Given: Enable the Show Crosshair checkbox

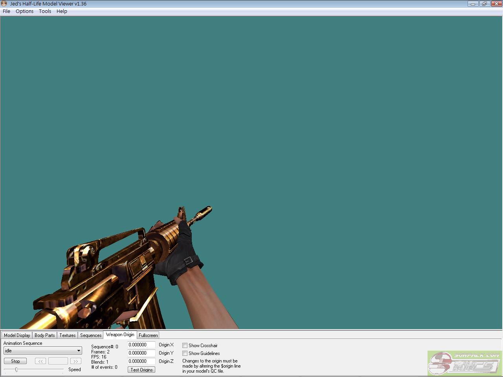Looking at the screenshot, I should pos(185,346).
